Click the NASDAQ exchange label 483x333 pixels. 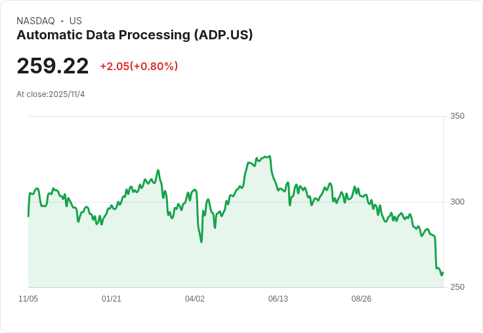coord(35,21)
